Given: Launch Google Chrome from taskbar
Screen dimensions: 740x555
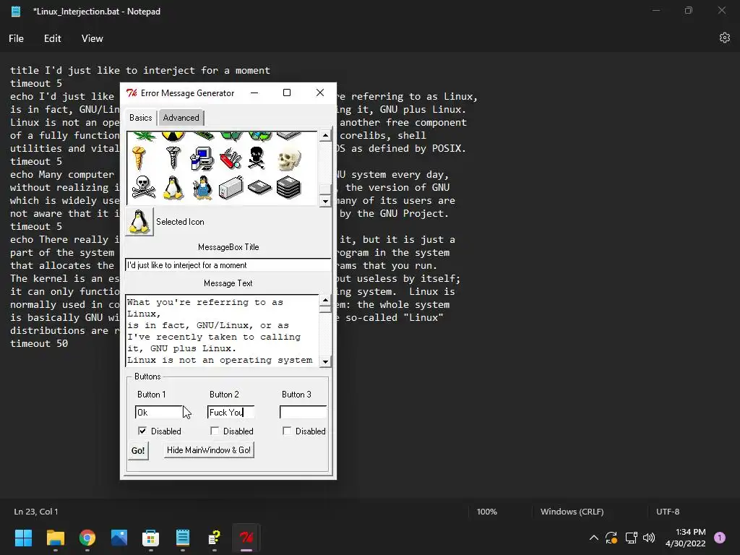Looking at the screenshot, I should 87,538.
